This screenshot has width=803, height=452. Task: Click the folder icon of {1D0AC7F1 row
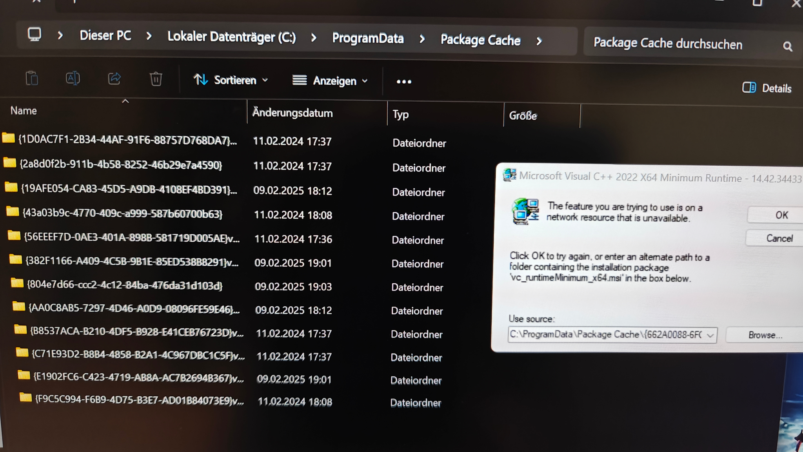tap(8, 138)
